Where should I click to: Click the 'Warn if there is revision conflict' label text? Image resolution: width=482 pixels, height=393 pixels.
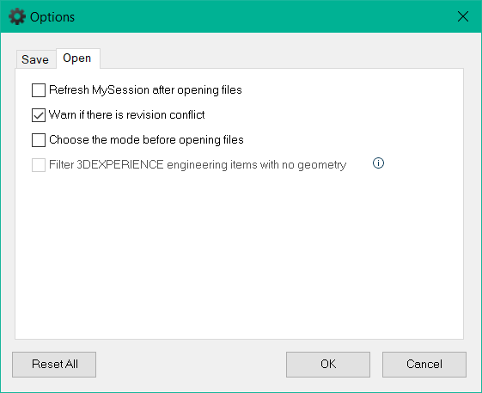click(x=126, y=114)
